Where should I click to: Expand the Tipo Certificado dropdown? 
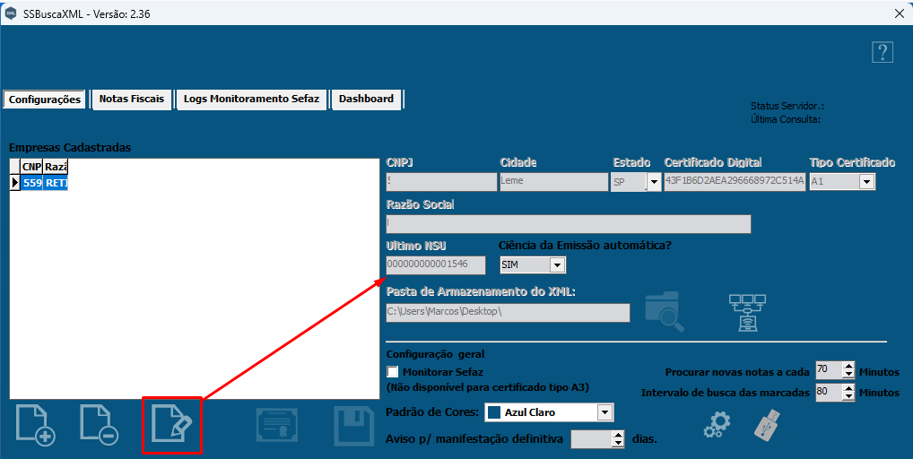coord(866,182)
